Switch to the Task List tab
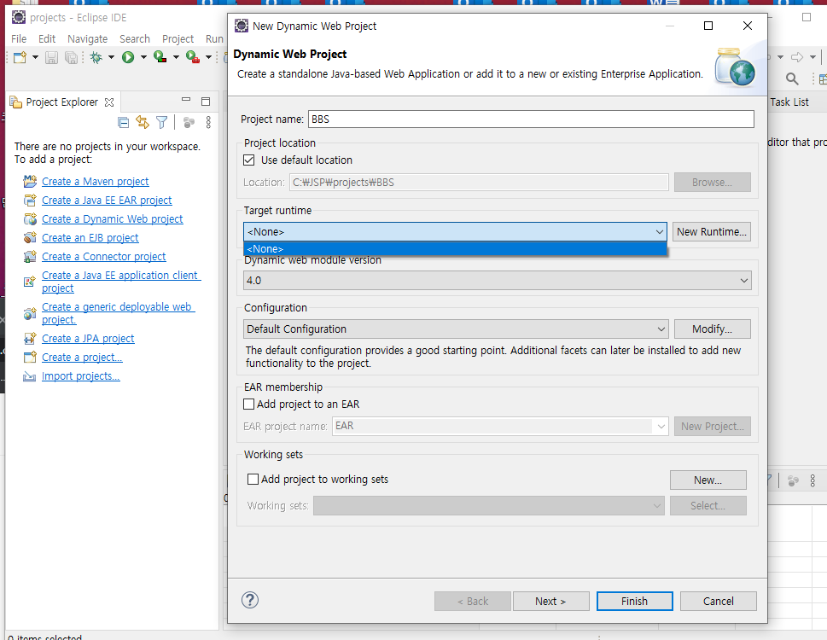Screen dimensions: 827x640 pyautogui.click(x=789, y=102)
